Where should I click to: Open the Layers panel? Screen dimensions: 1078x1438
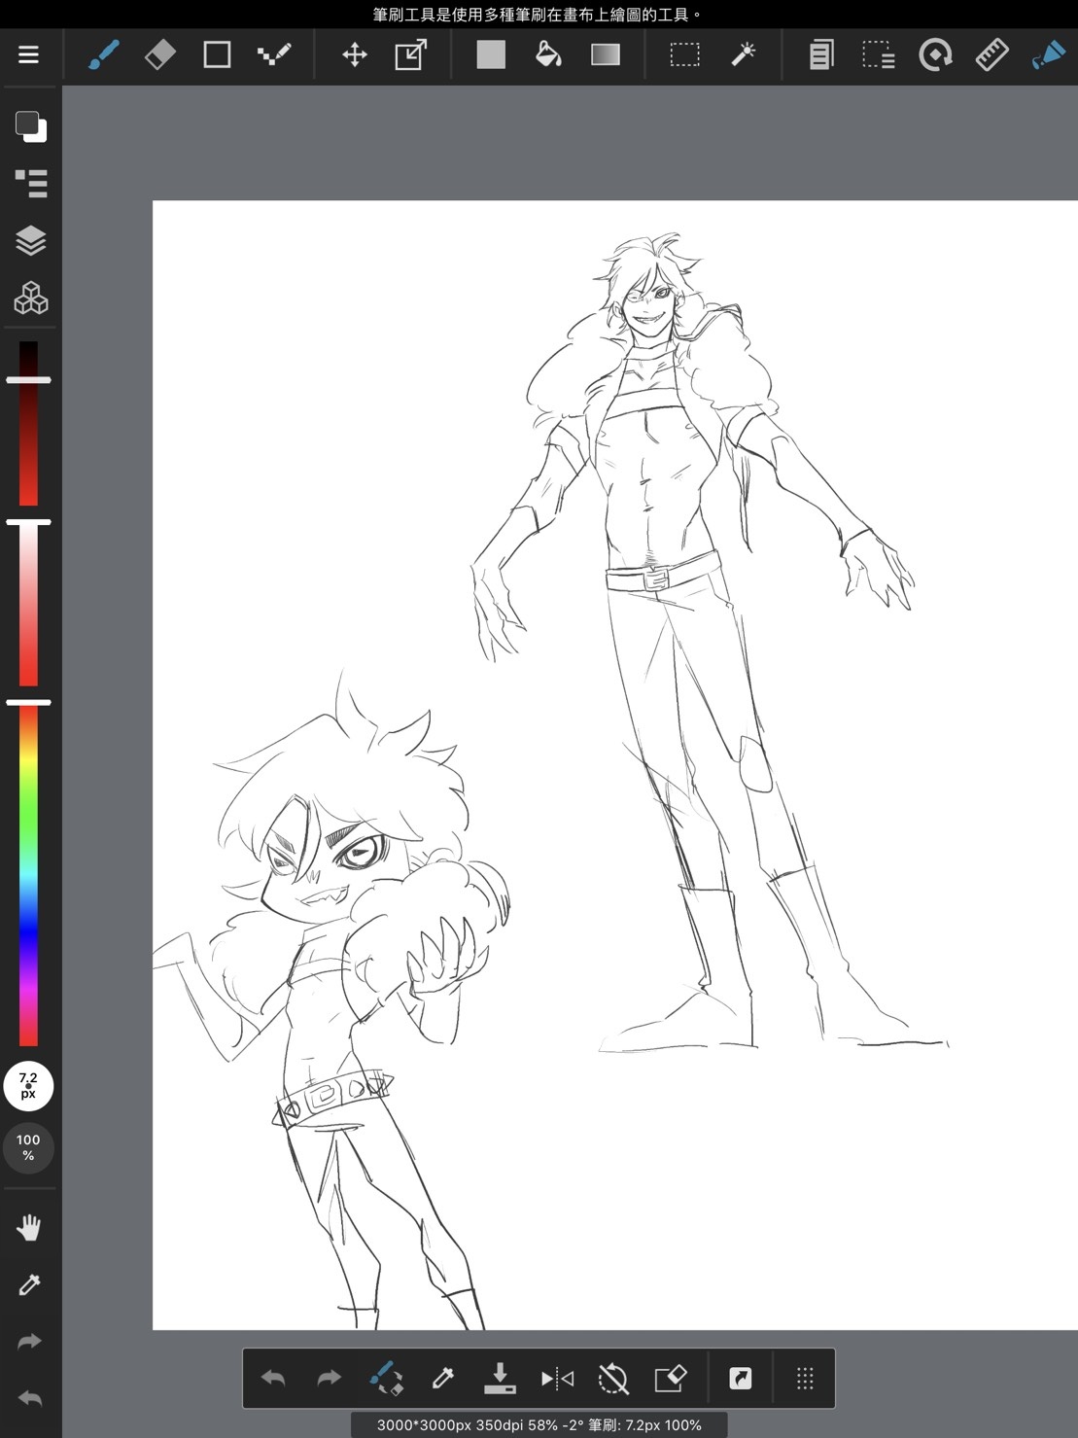tap(31, 240)
